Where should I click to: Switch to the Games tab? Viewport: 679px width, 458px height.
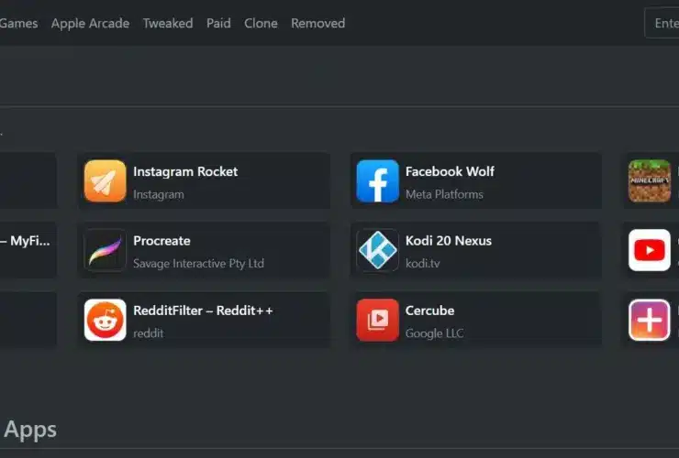tap(18, 23)
